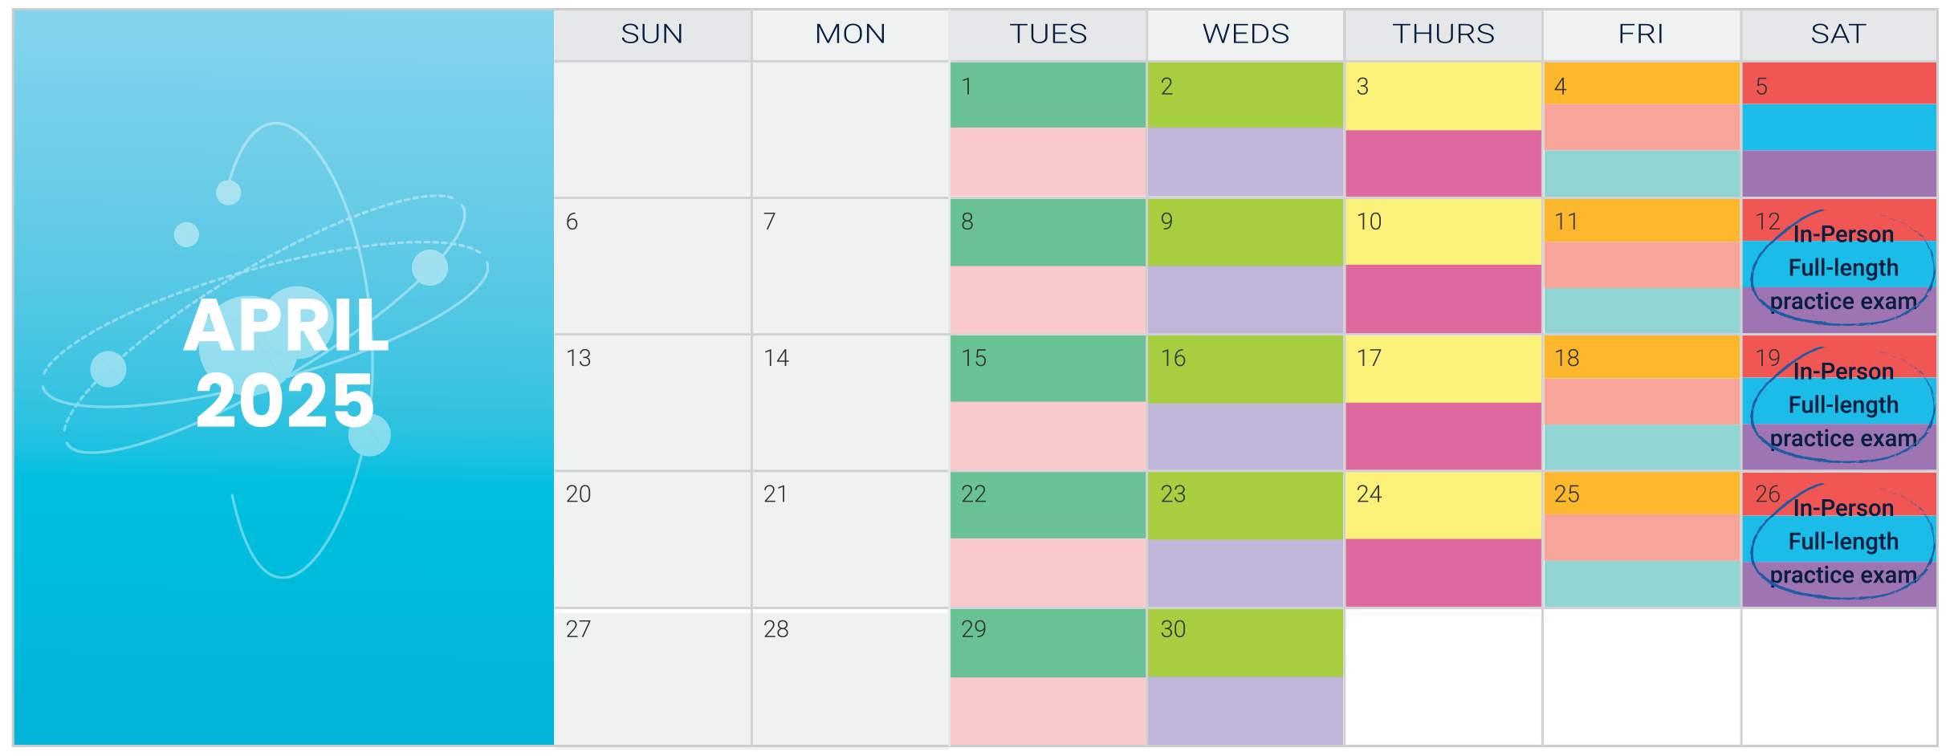The width and height of the screenshot is (1950, 756).
Task: Select the SAT column header
Action: click(x=1839, y=35)
